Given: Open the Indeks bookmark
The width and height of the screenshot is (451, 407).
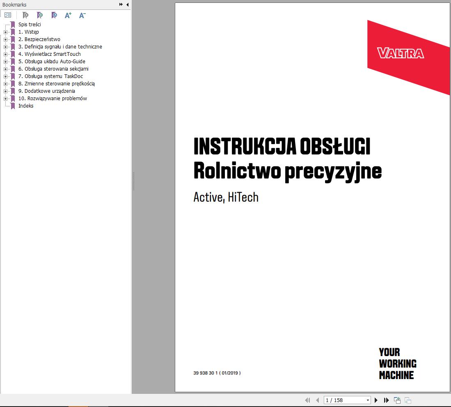Looking at the screenshot, I should (x=26, y=106).
